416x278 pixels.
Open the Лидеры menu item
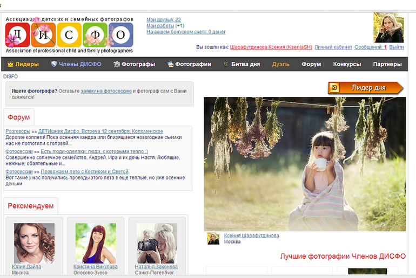click(27, 64)
